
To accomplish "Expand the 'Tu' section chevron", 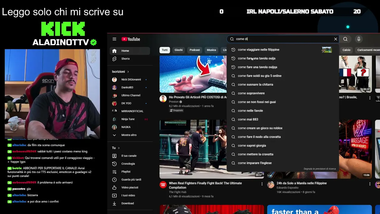I will tap(119, 148).
